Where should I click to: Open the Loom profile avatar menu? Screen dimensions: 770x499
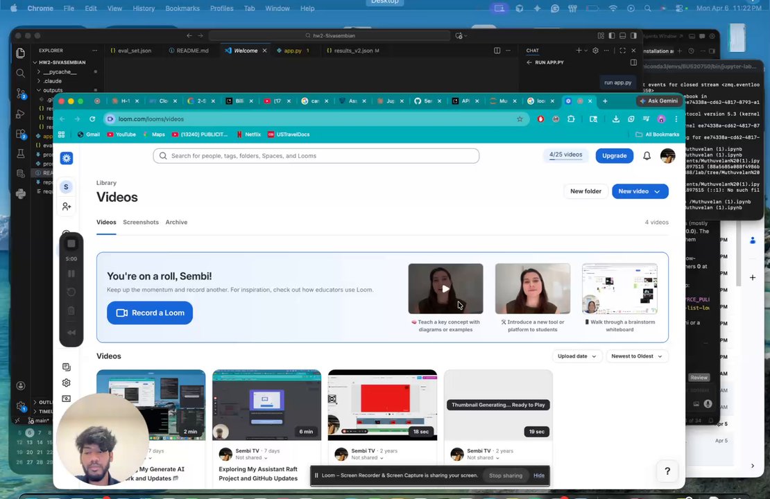click(667, 155)
